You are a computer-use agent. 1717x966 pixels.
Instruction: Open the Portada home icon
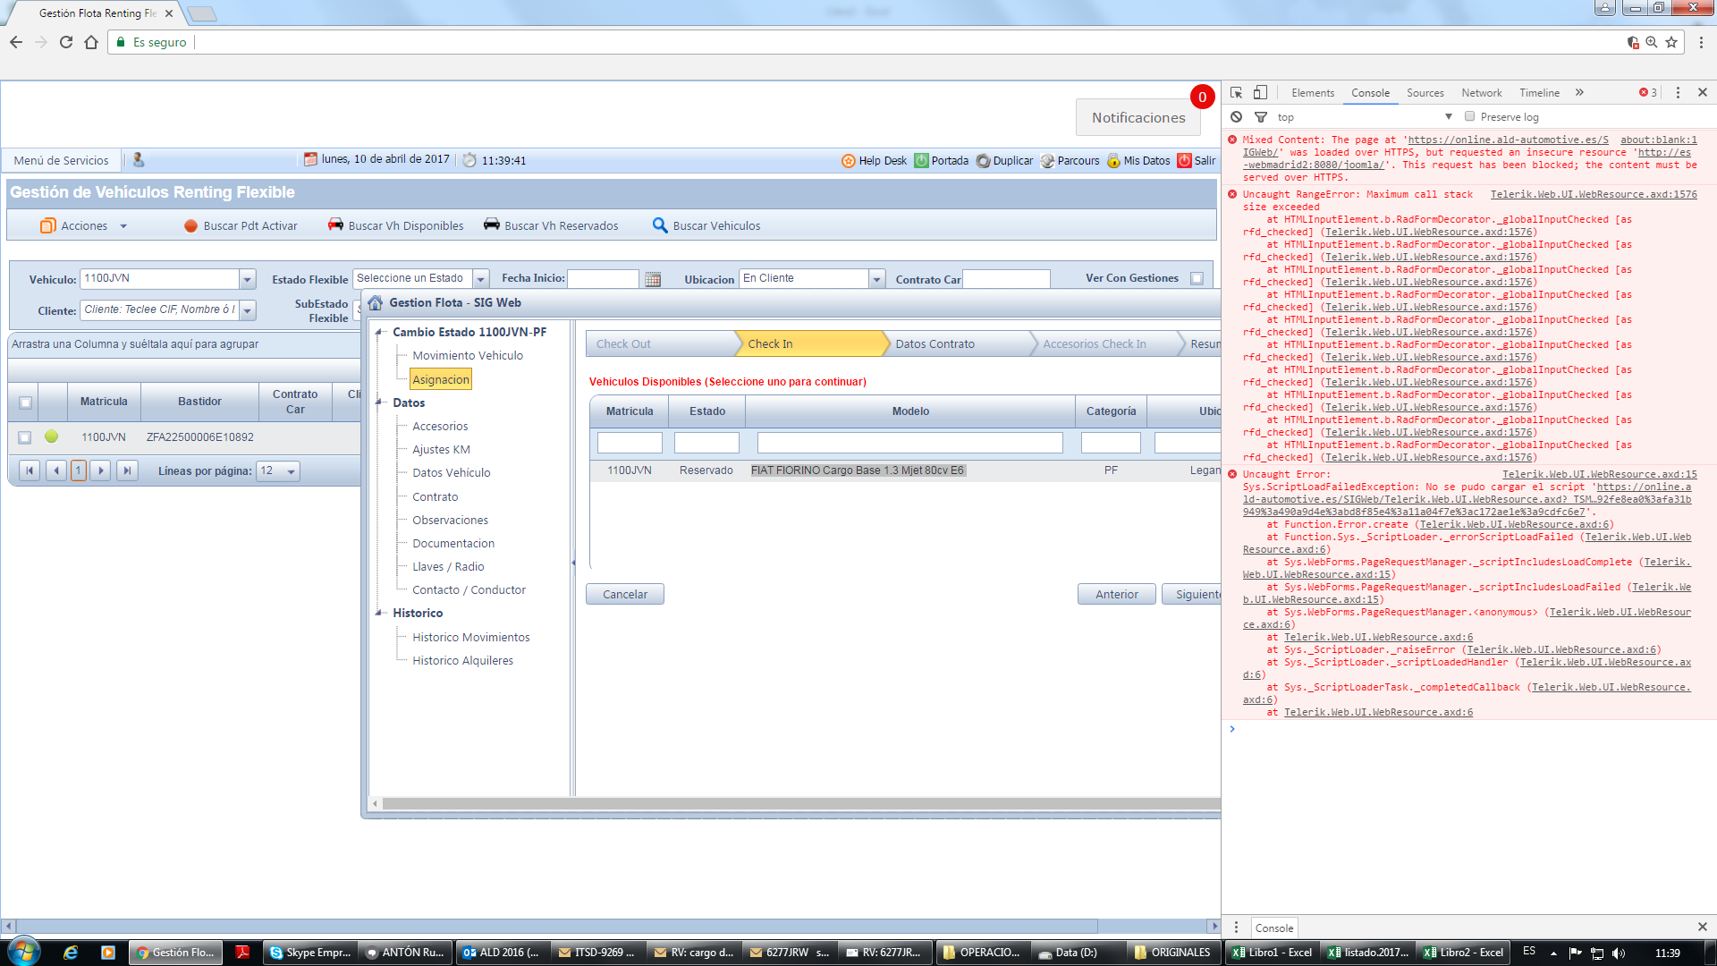tap(921, 161)
